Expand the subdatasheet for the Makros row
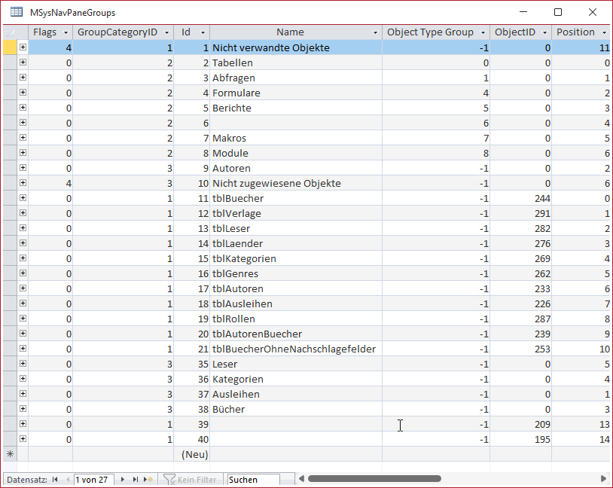 click(x=24, y=138)
